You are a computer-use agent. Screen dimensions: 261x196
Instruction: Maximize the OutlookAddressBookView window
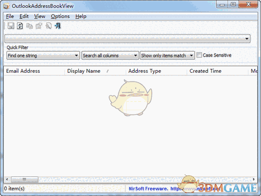click(x=233, y=4)
